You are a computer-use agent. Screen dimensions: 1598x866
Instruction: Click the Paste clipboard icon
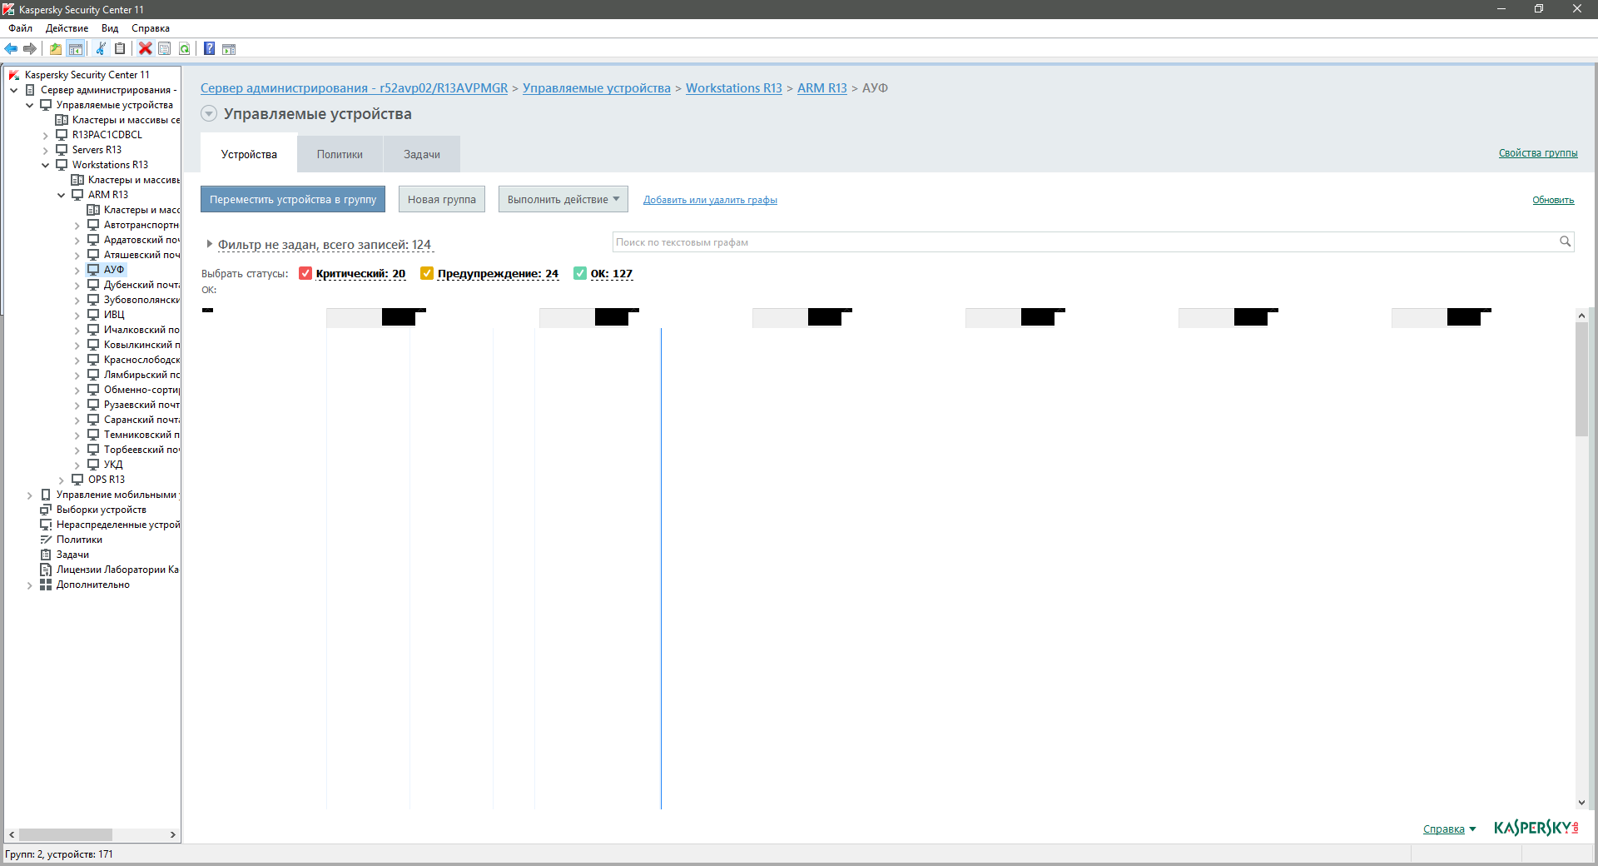[120, 48]
